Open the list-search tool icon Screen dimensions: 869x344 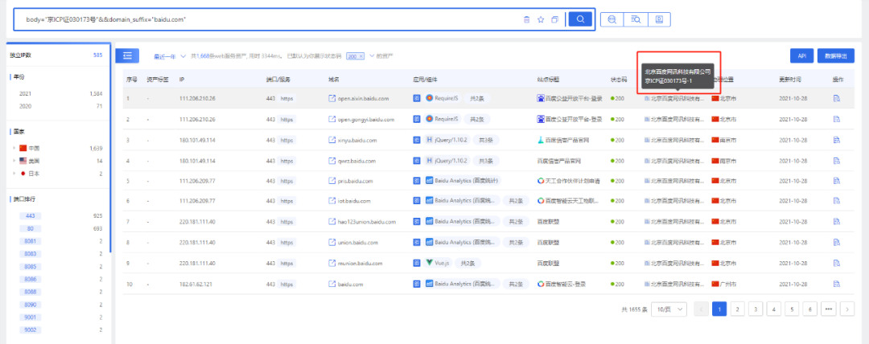636,19
